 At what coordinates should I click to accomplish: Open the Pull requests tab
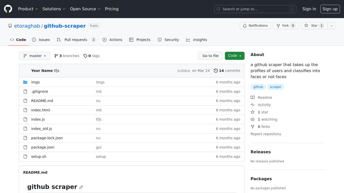[x=77, y=40]
